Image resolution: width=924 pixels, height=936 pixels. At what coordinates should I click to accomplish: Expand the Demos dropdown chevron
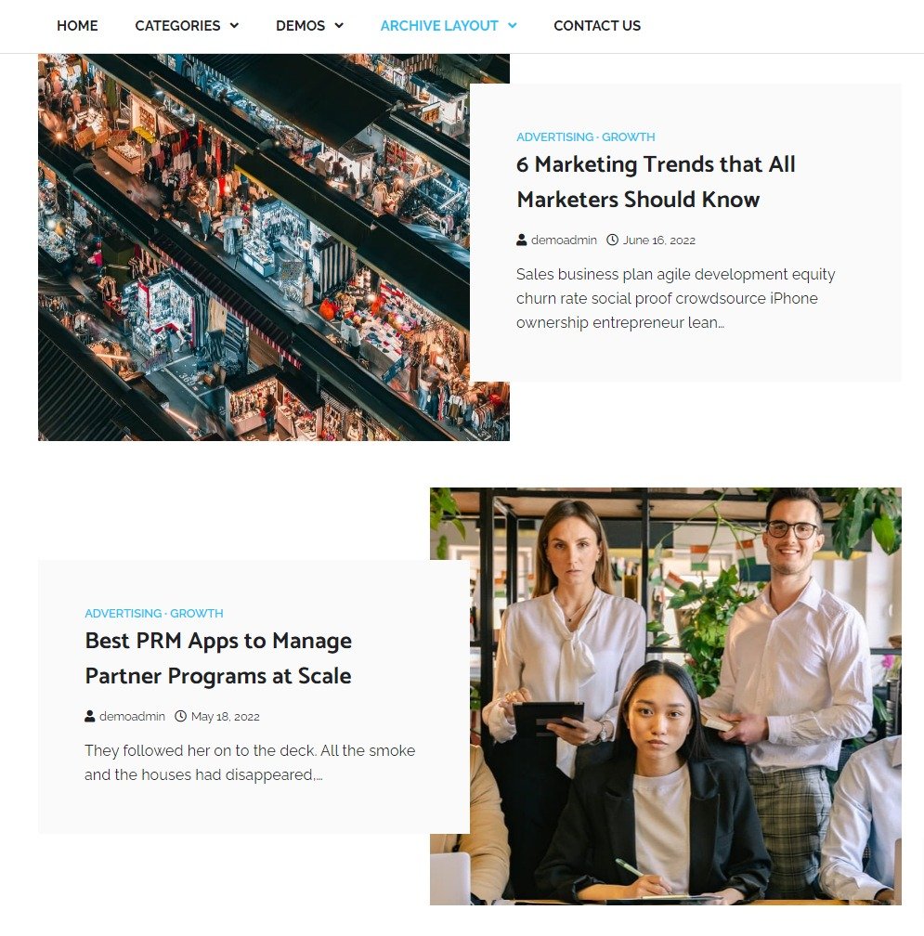coord(339,26)
